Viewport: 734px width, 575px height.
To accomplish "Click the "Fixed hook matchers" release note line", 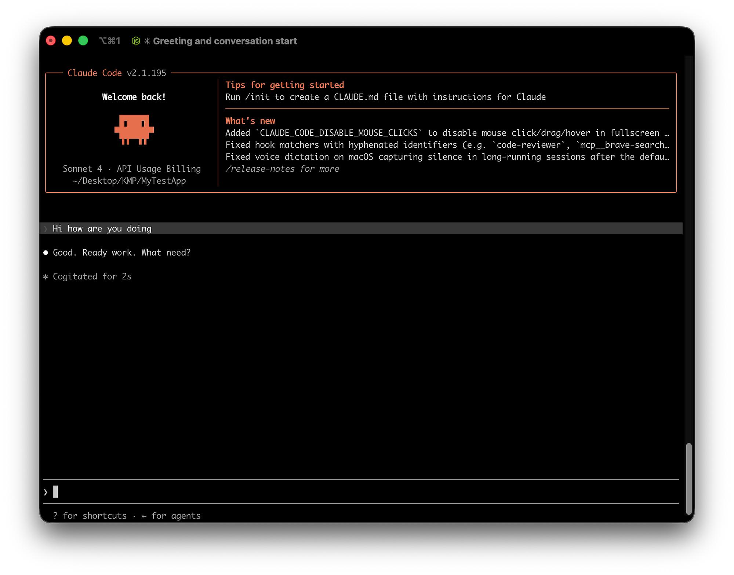I will click(x=447, y=145).
